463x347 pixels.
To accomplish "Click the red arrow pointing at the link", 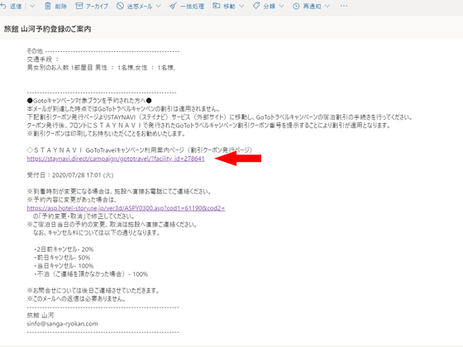I will (238, 159).
